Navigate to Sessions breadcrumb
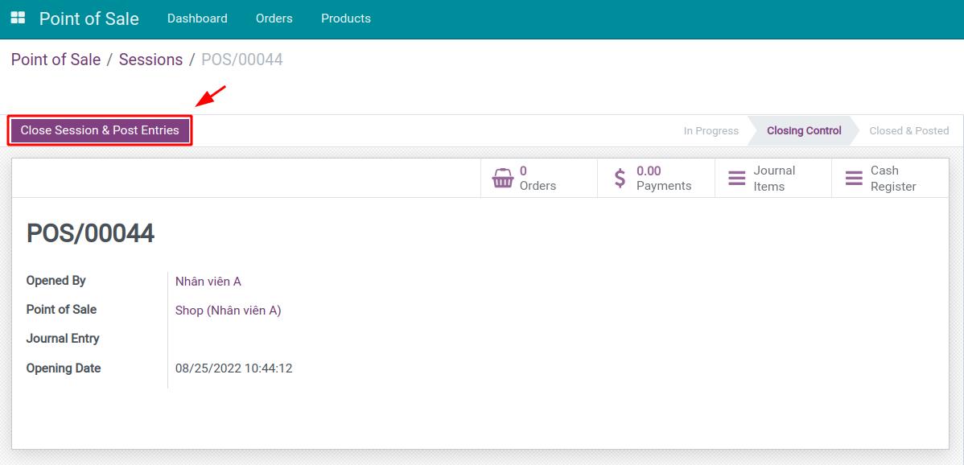The height and width of the screenshot is (465, 964). click(150, 60)
